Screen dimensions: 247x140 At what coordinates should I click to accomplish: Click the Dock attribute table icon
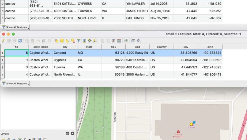(133, 41)
